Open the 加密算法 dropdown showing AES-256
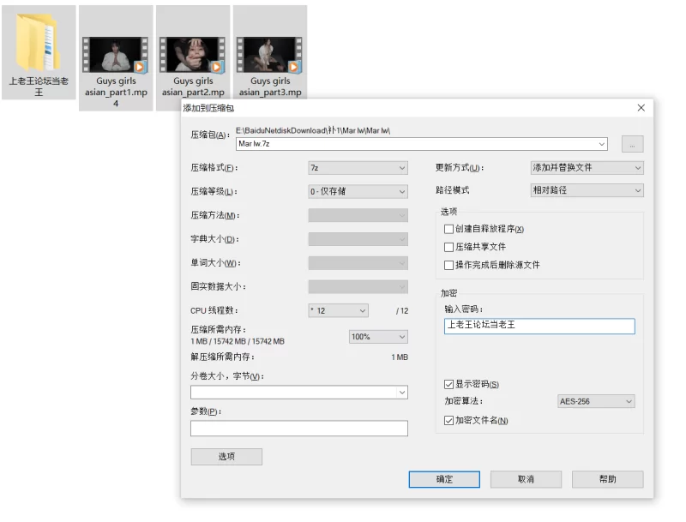Image resolution: width=686 pixels, height=522 pixels. coord(596,401)
